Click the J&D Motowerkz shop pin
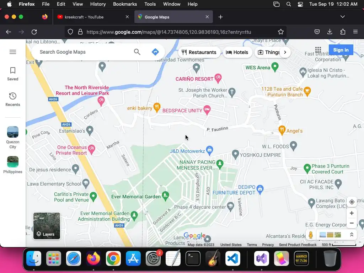This screenshot has height=273, width=364. (209, 150)
